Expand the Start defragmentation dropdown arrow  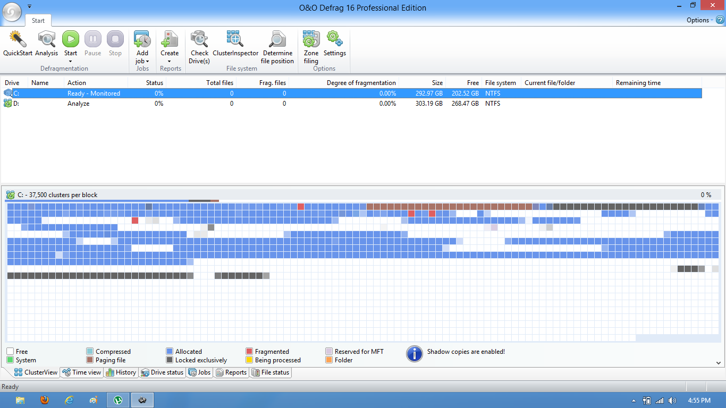pyautogui.click(x=70, y=62)
